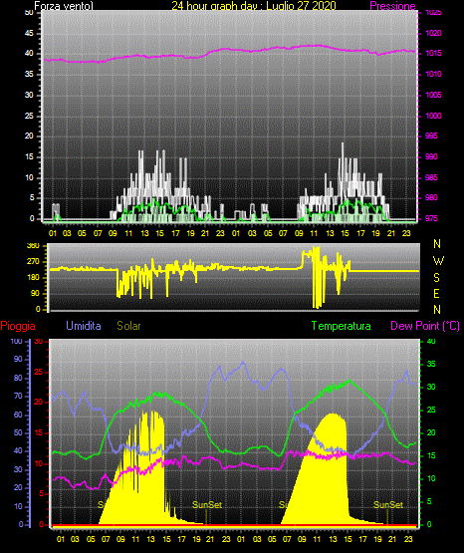Select the 24 hour graph day title
The image size is (464, 553).
pyautogui.click(x=254, y=6)
